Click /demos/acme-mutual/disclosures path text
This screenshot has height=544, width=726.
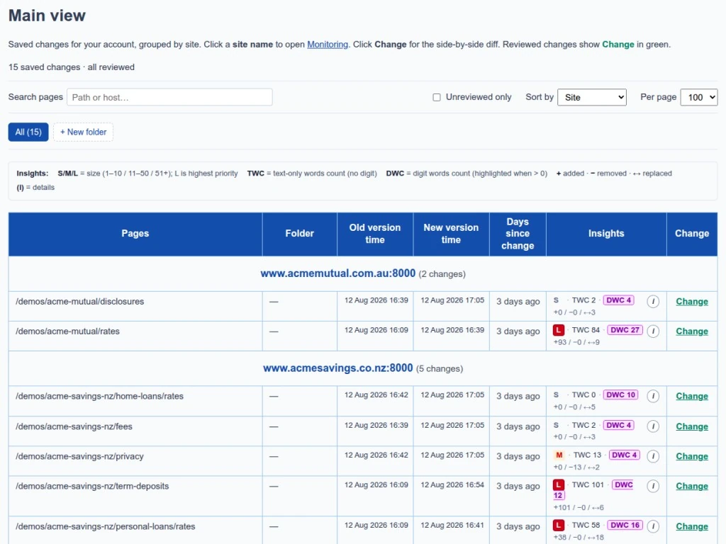[79, 302]
